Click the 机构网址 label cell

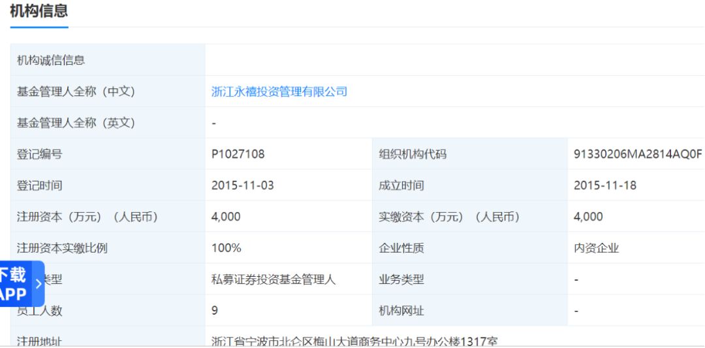(x=401, y=311)
